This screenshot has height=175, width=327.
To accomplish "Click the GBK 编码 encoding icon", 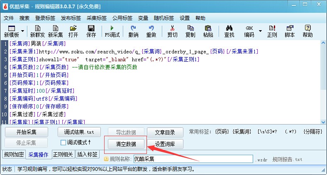I will 249,28.
